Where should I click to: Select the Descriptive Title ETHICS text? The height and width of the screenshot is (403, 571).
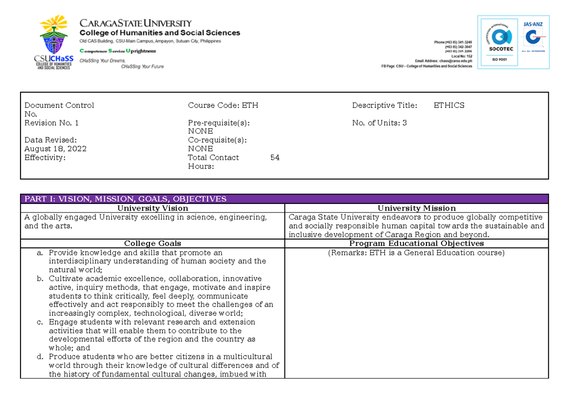(x=449, y=105)
